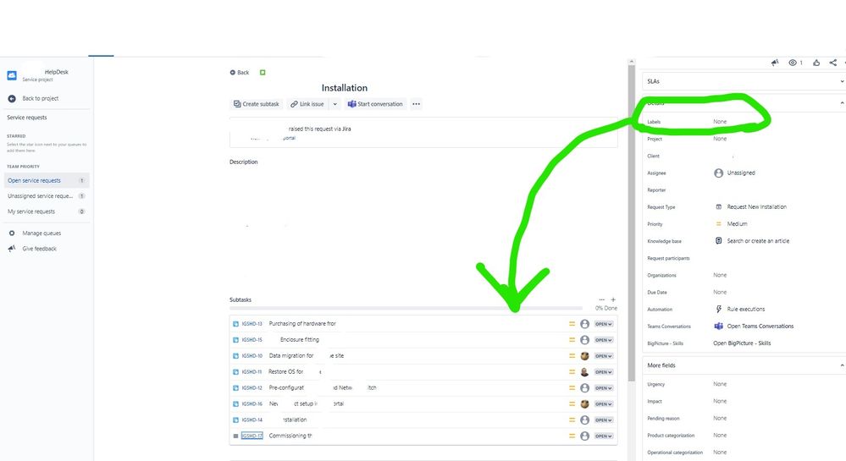
Task: Select Unassigned service requests queue
Action: [47, 196]
